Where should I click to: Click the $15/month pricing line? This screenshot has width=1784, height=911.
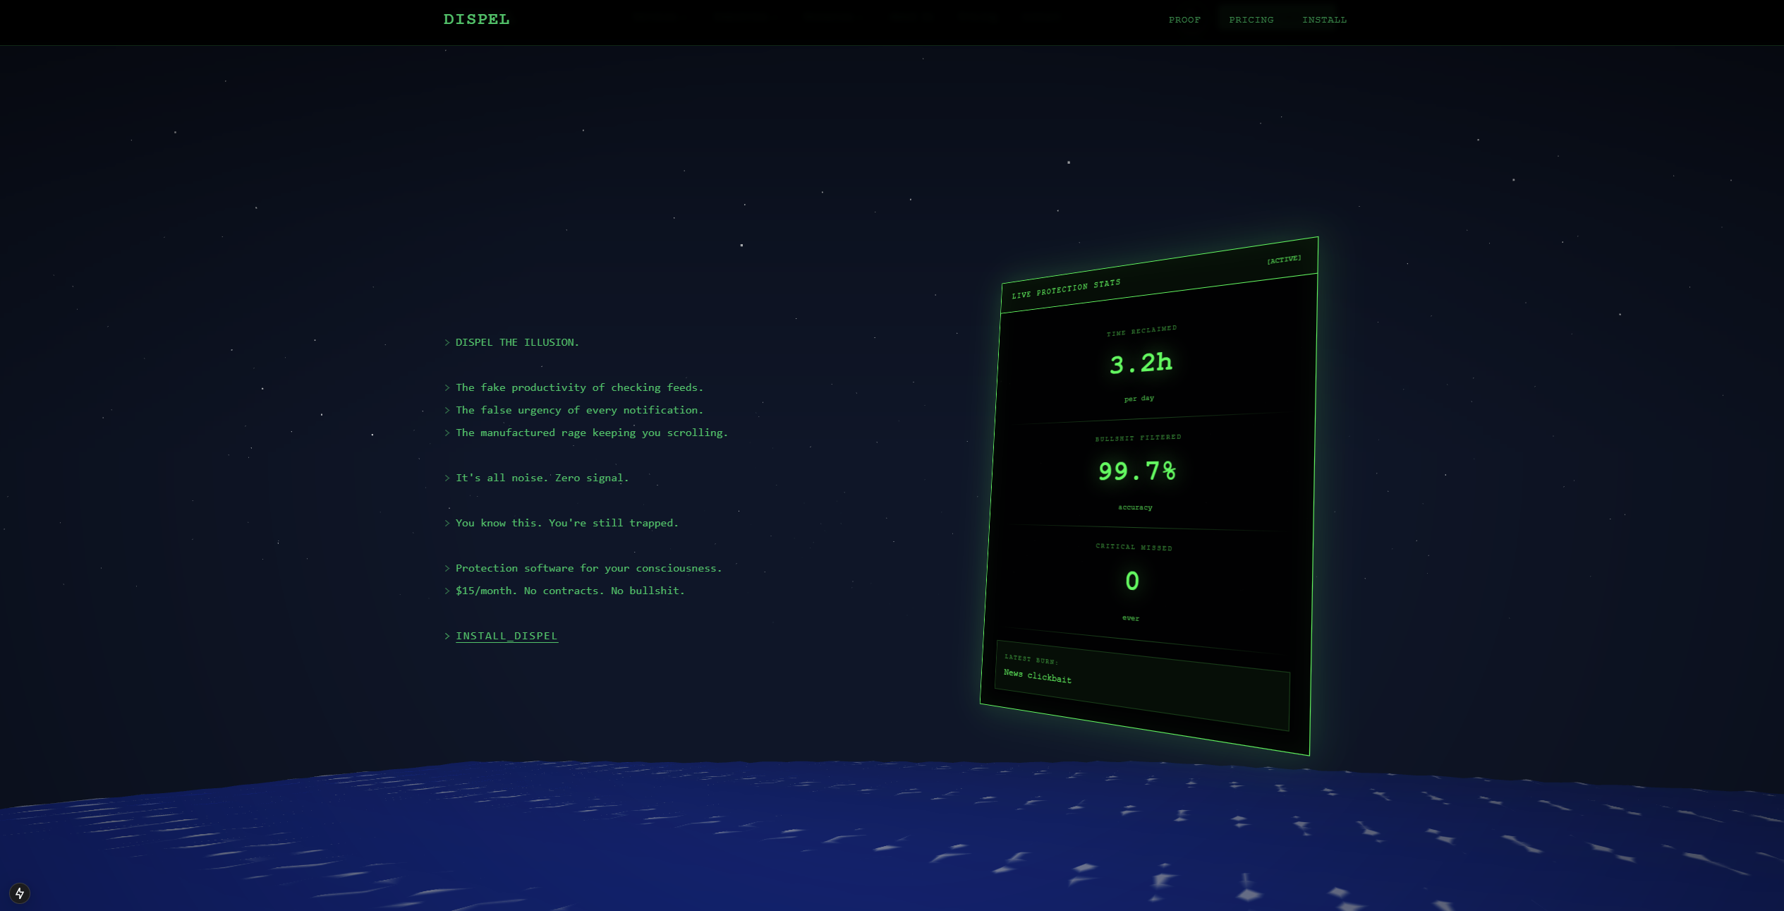[570, 591]
